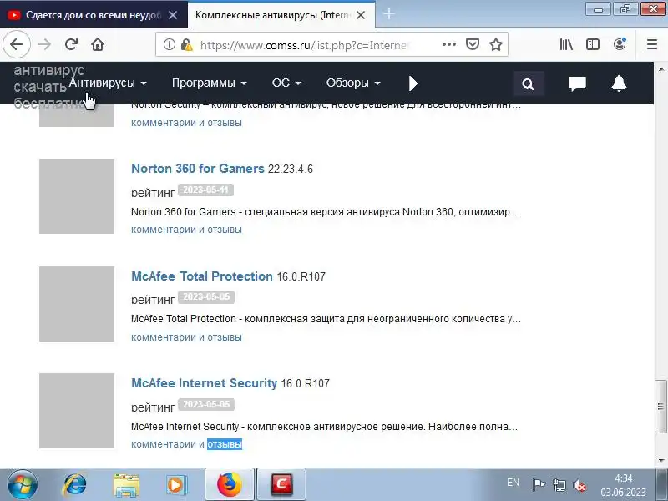The height and width of the screenshot is (501, 668).
Task: Reload the current page
Action: coord(71,44)
